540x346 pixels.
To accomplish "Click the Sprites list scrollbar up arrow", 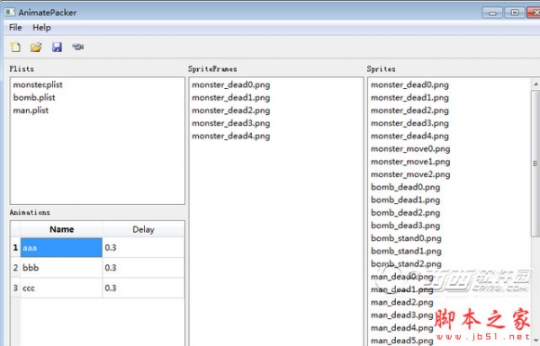I will pos(535,84).
